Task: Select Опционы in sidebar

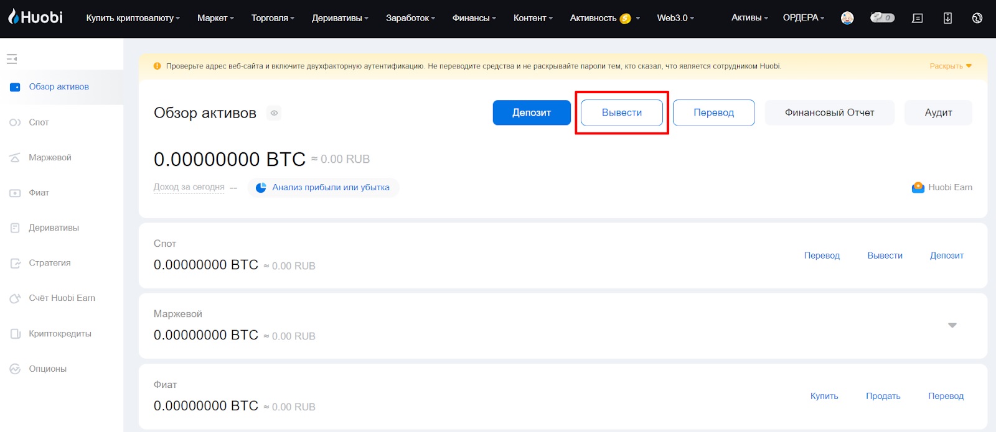Action: (x=47, y=369)
